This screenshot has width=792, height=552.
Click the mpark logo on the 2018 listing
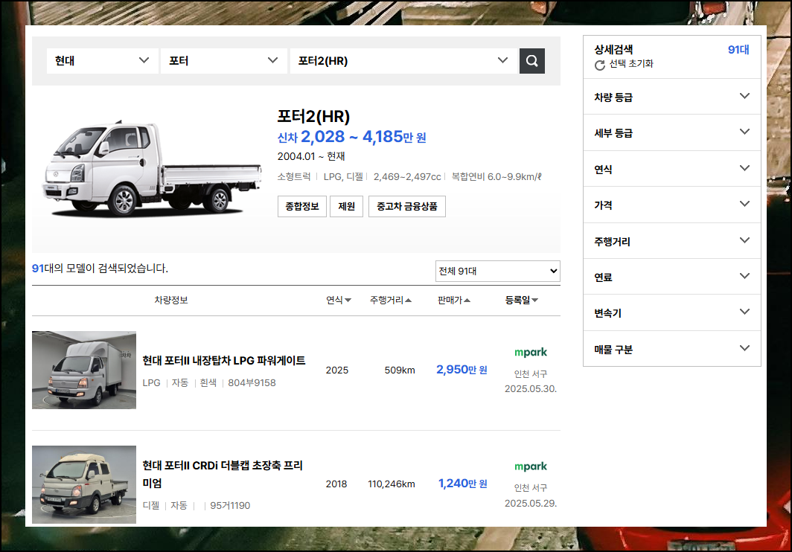coord(530,466)
